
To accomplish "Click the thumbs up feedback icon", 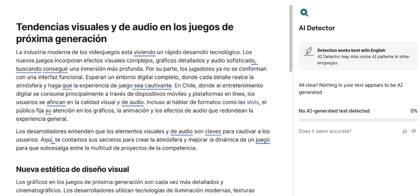I will tap(405, 131).
